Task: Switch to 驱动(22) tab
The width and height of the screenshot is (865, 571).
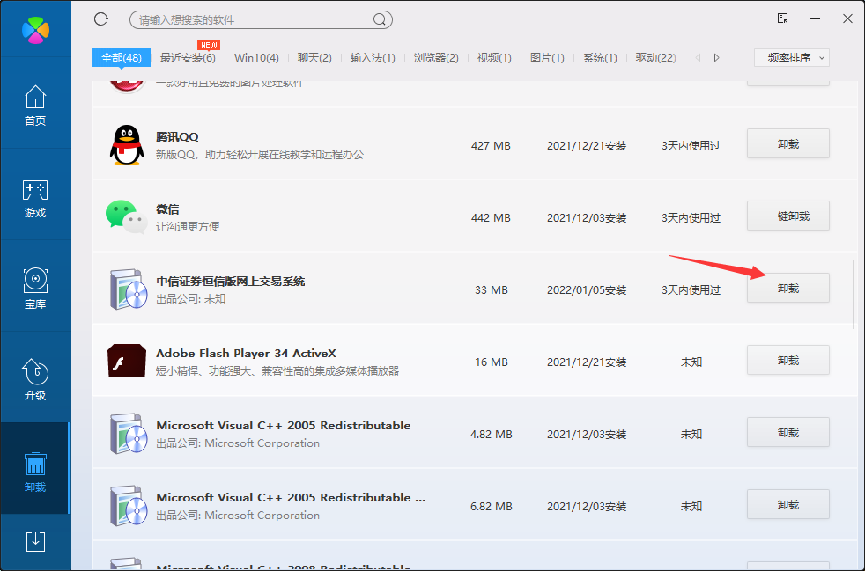Action: coord(655,58)
